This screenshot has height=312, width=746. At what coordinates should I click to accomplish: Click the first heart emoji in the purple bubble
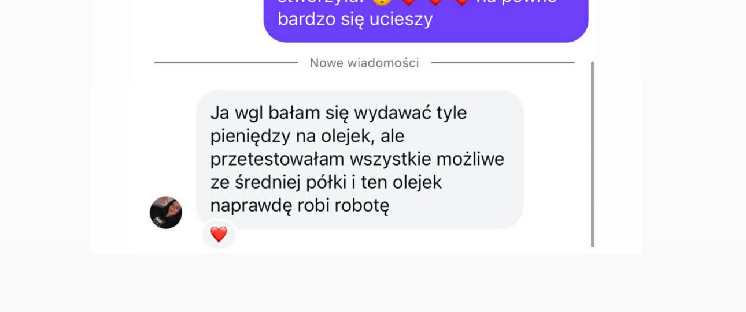[x=408, y=2]
